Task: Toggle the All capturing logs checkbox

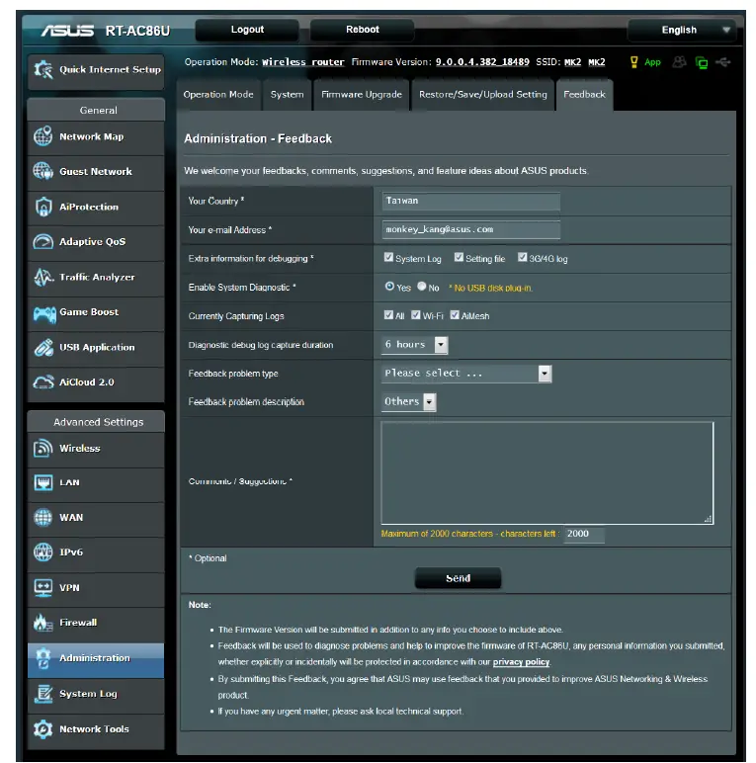Action: click(388, 315)
